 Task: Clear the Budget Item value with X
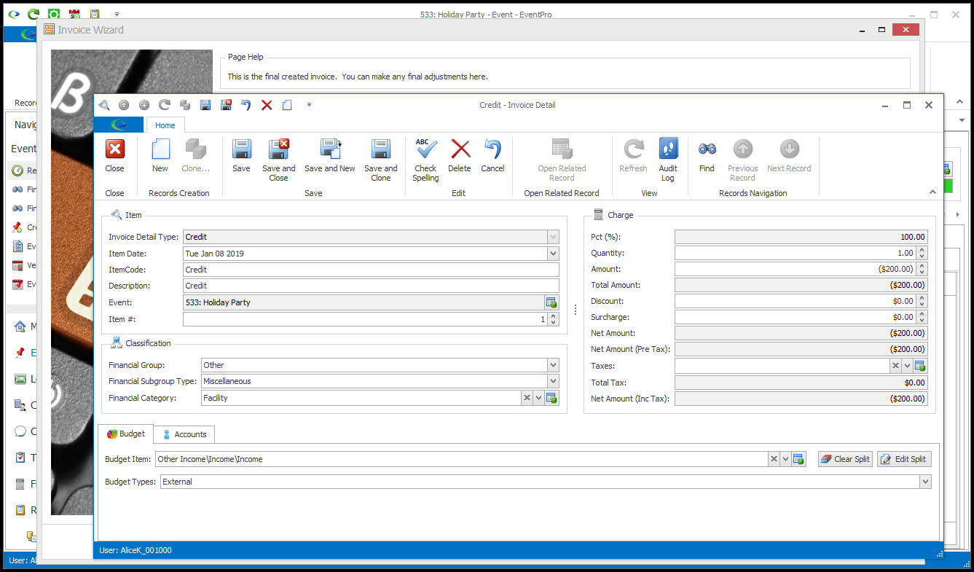click(774, 459)
